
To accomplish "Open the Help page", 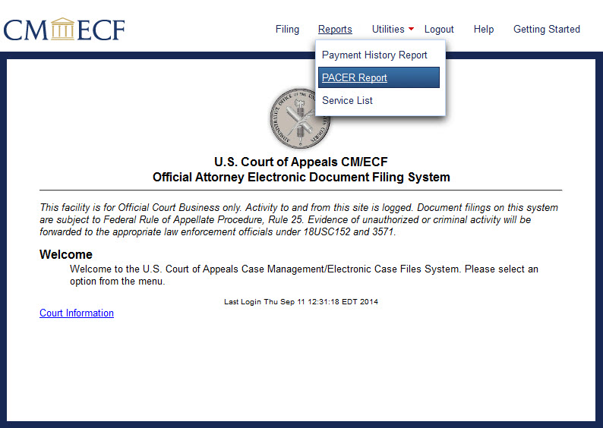I will click(x=484, y=30).
